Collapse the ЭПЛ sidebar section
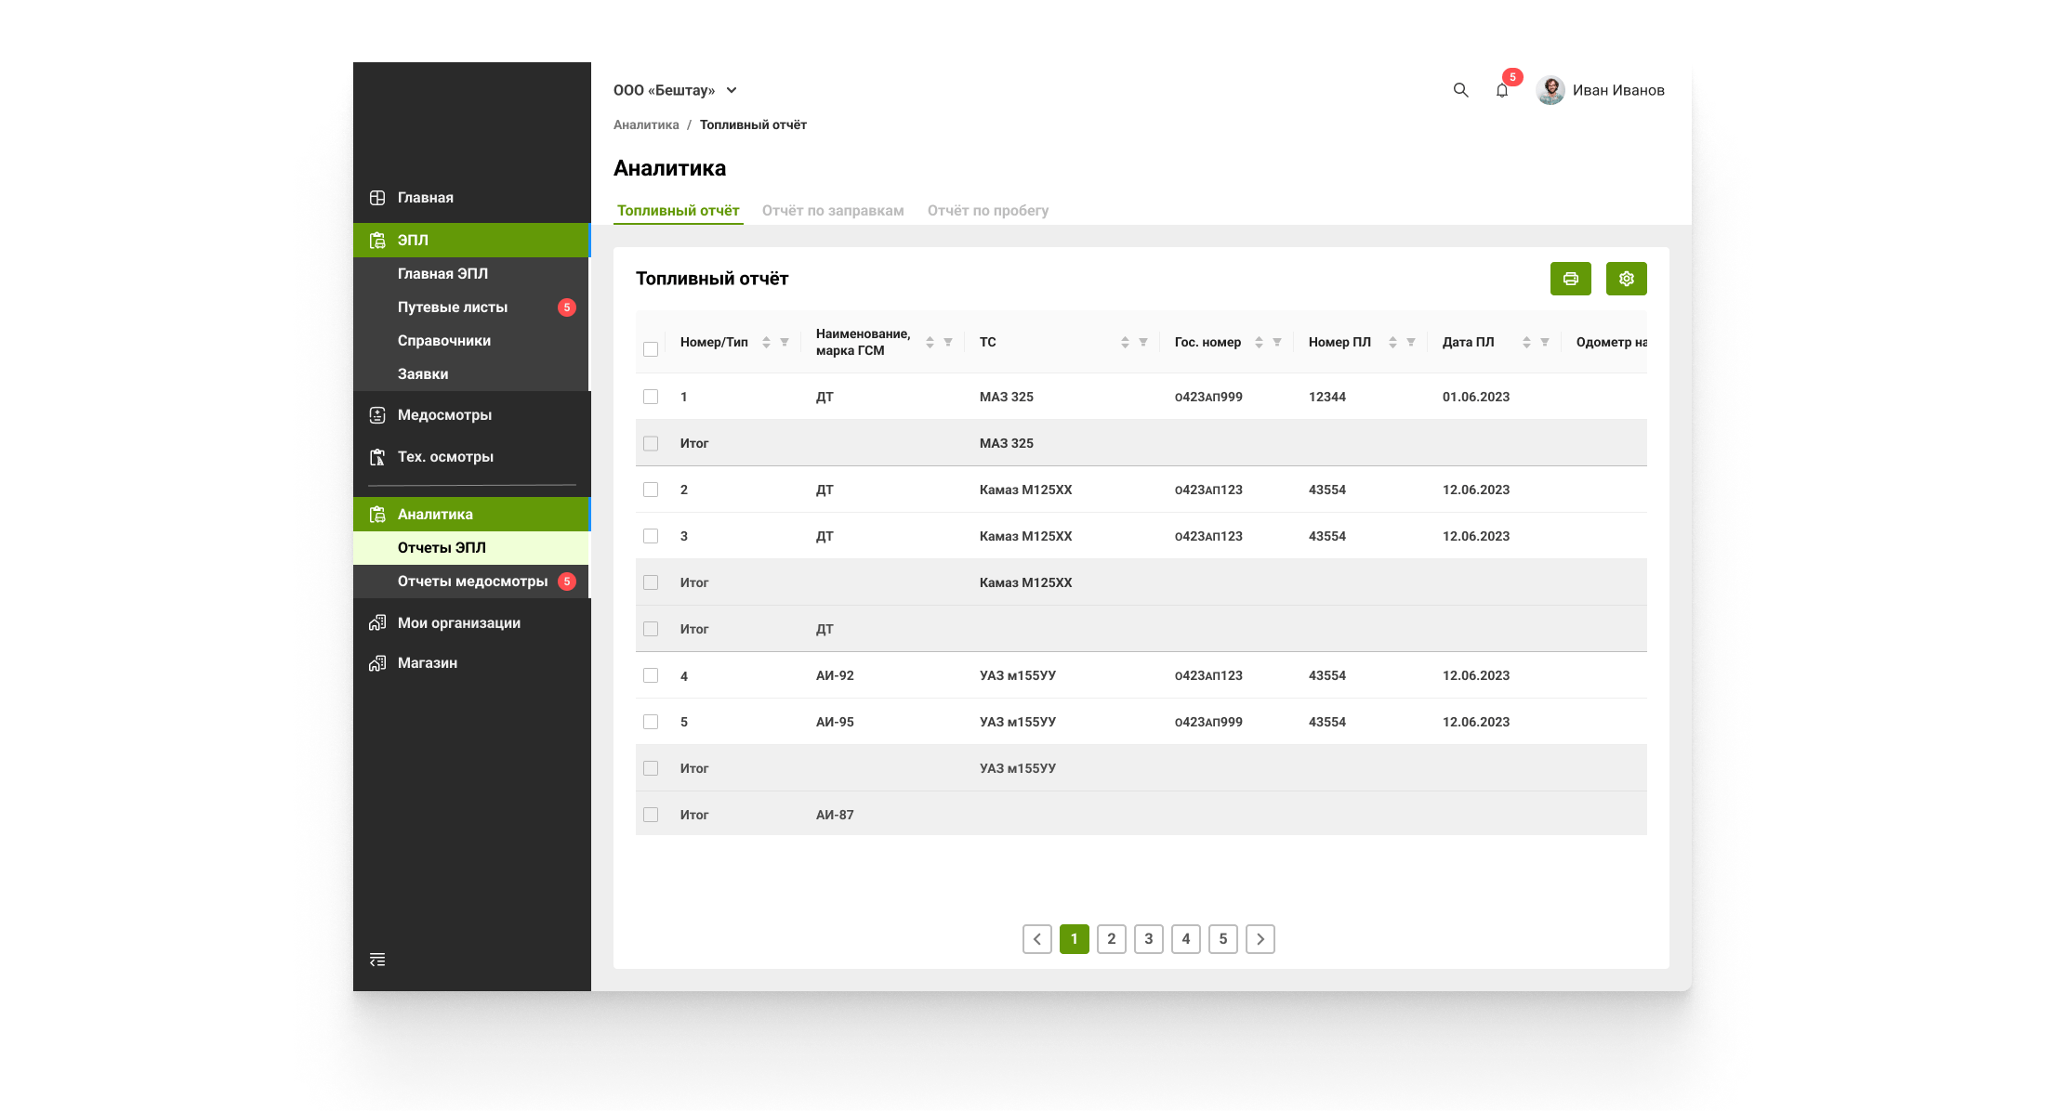The height and width of the screenshot is (1111, 2045). [x=472, y=241]
